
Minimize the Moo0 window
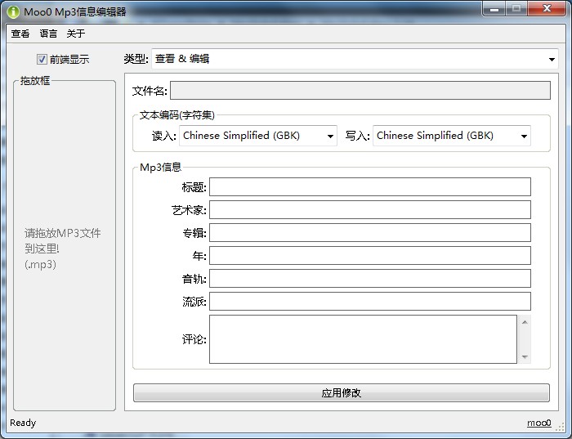(x=494, y=8)
